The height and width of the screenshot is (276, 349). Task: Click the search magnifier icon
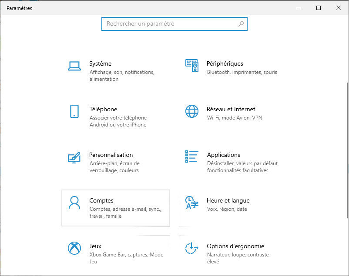click(x=242, y=24)
